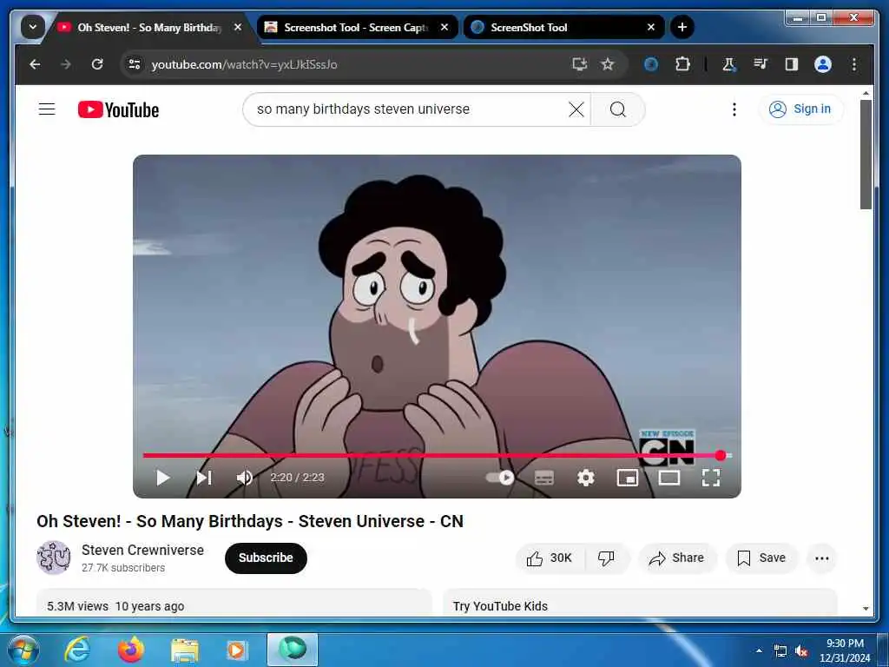This screenshot has height=667, width=889.
Task: Toggle the browser side panel
Action: (x=792, y=64)
